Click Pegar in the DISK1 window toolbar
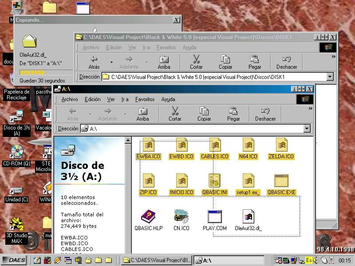 (255, 63)
